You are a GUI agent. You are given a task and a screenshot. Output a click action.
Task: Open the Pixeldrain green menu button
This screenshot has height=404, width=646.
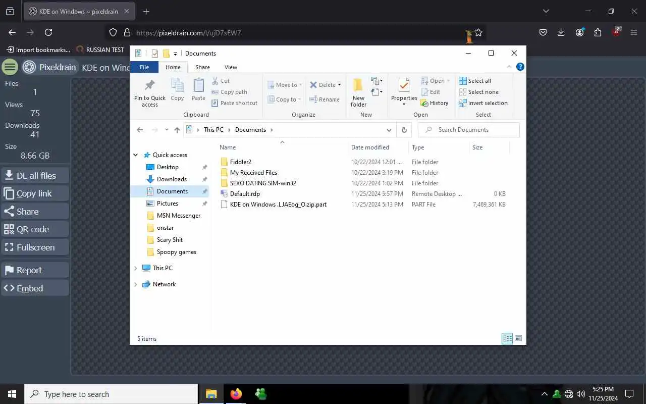(x=10, y=67)
